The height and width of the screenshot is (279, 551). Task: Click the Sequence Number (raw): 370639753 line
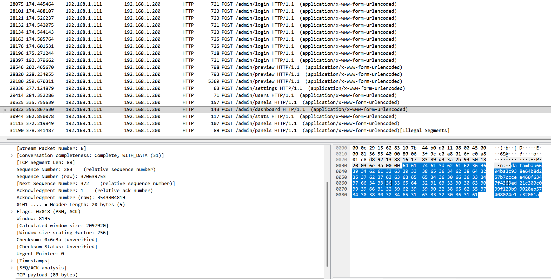click(x=61, y=177)
